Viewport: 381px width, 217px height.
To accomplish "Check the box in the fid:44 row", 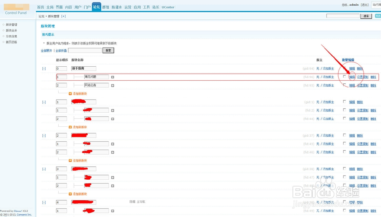I will [344, 118].
